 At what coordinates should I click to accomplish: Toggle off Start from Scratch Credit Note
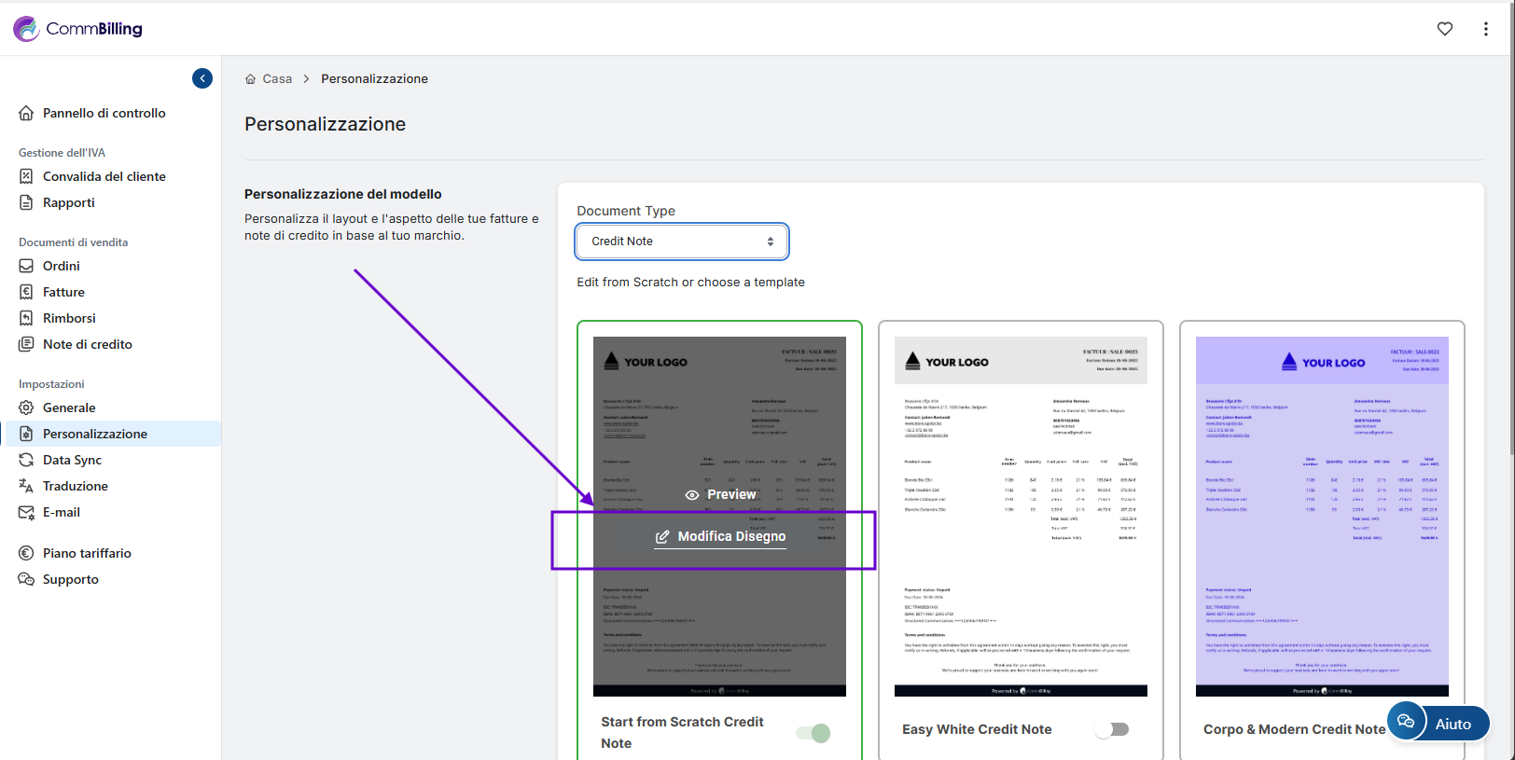(813, 733)
